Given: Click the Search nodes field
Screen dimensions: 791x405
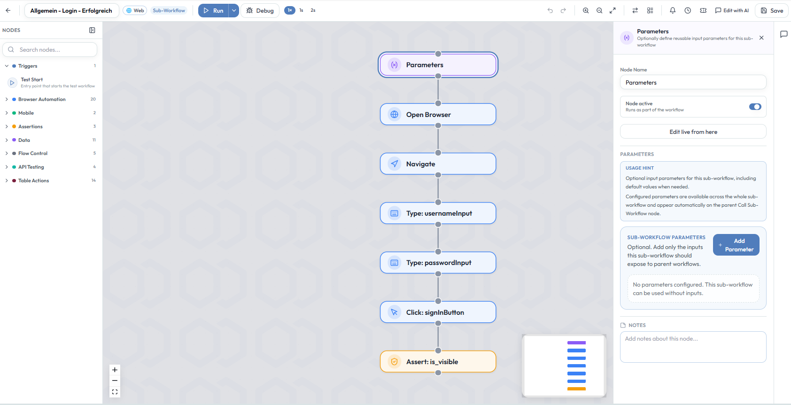Looking at the screenshot, I should coord(50,49).
